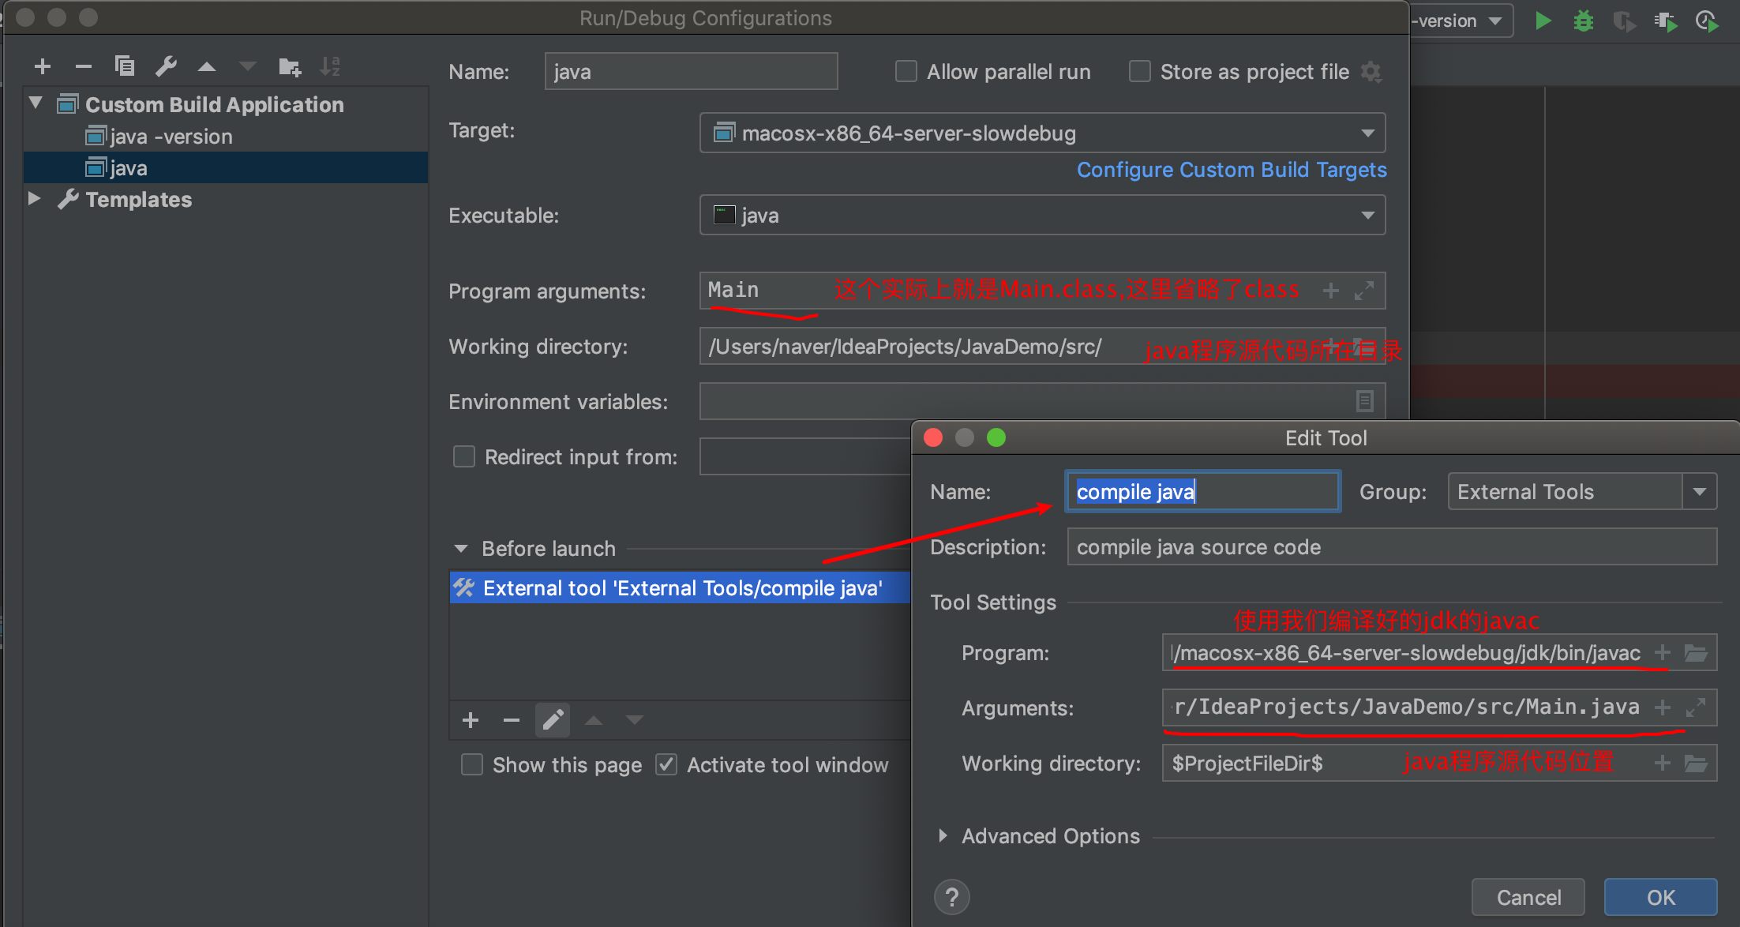Edit the compile java task with pencil icon
This screenshot has width=1740, height=927.
click(552, 720)
